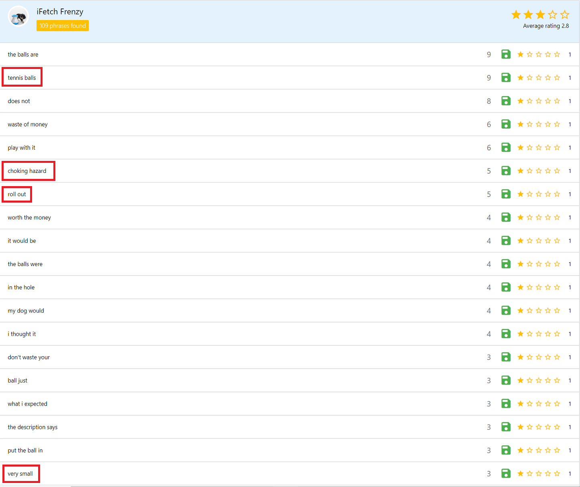The image size is (580, 487).
Task: Click the 'put the ball in' phrase text
Action: click(x=25, y=450)
